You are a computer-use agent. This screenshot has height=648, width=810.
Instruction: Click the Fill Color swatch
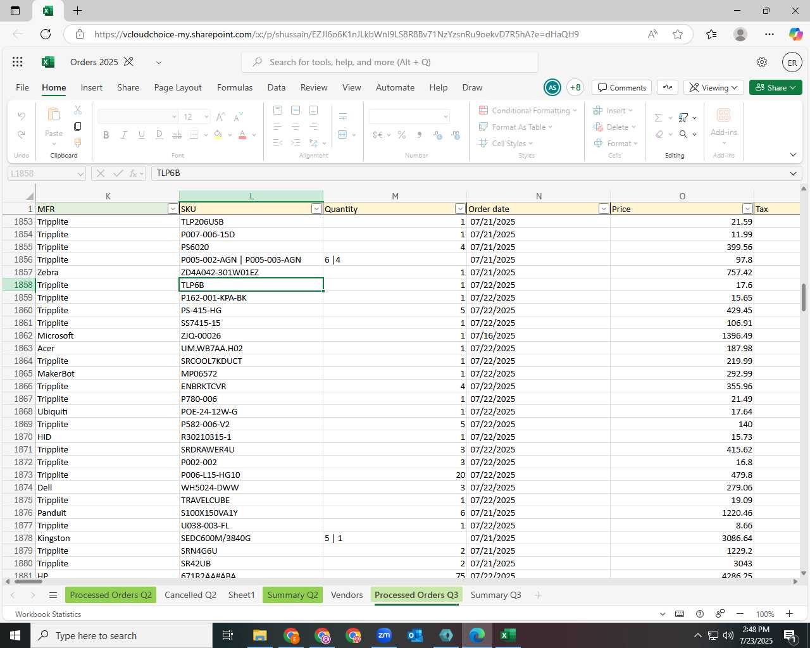(x=218, y=135)
